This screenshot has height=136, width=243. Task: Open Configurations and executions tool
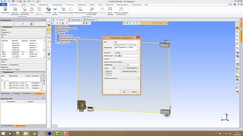(x=92, y=11)
